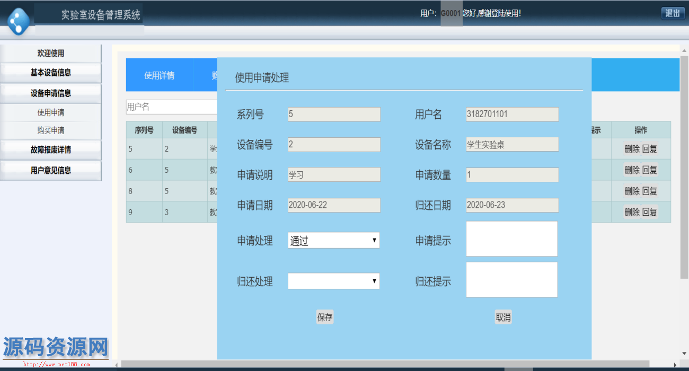
Task: Save the form with 保存 button
Action: 325,317
